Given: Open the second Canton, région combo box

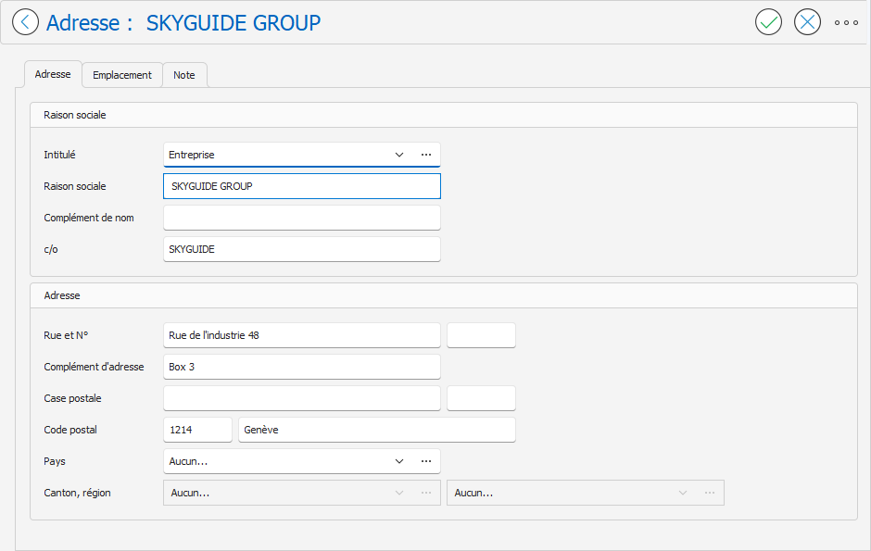Looking at the screenshot, I should pos(586,493).
